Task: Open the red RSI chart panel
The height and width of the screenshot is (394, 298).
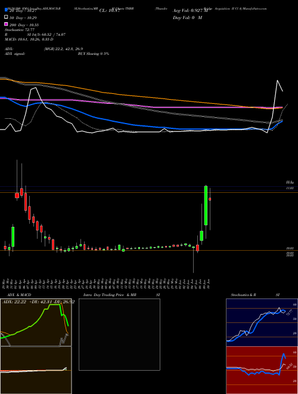Action: (x=262, y=370)
